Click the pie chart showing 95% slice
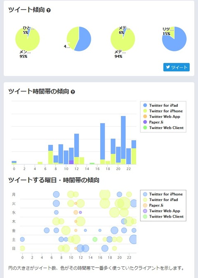Screen dimensions: 198x278 click(x=27, y=39)
